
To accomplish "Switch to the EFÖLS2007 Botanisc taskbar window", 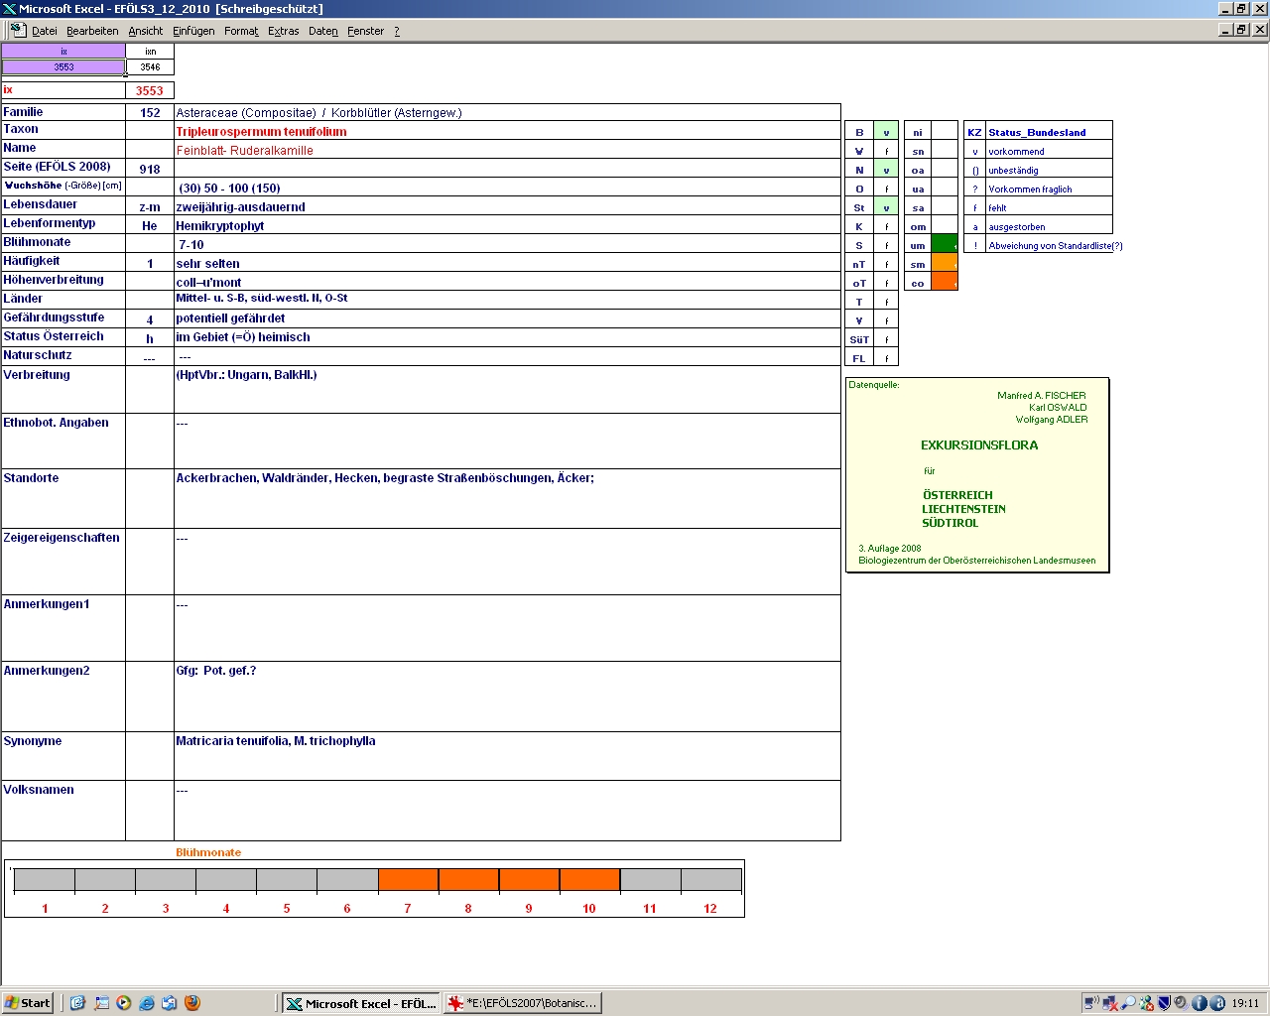I will [x=523, y=1003].
